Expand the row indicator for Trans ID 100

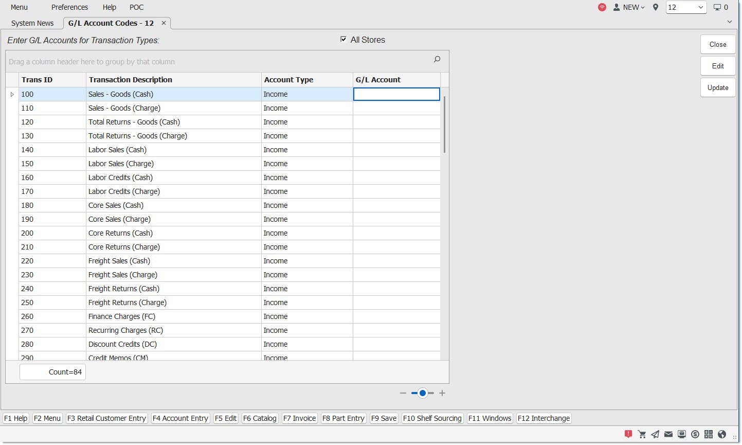click(x=12, y=94)
